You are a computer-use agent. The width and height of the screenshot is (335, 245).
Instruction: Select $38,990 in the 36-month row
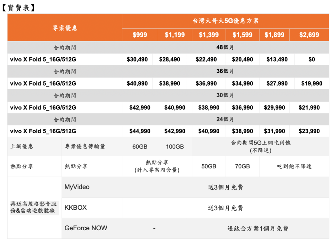point(170,83)
